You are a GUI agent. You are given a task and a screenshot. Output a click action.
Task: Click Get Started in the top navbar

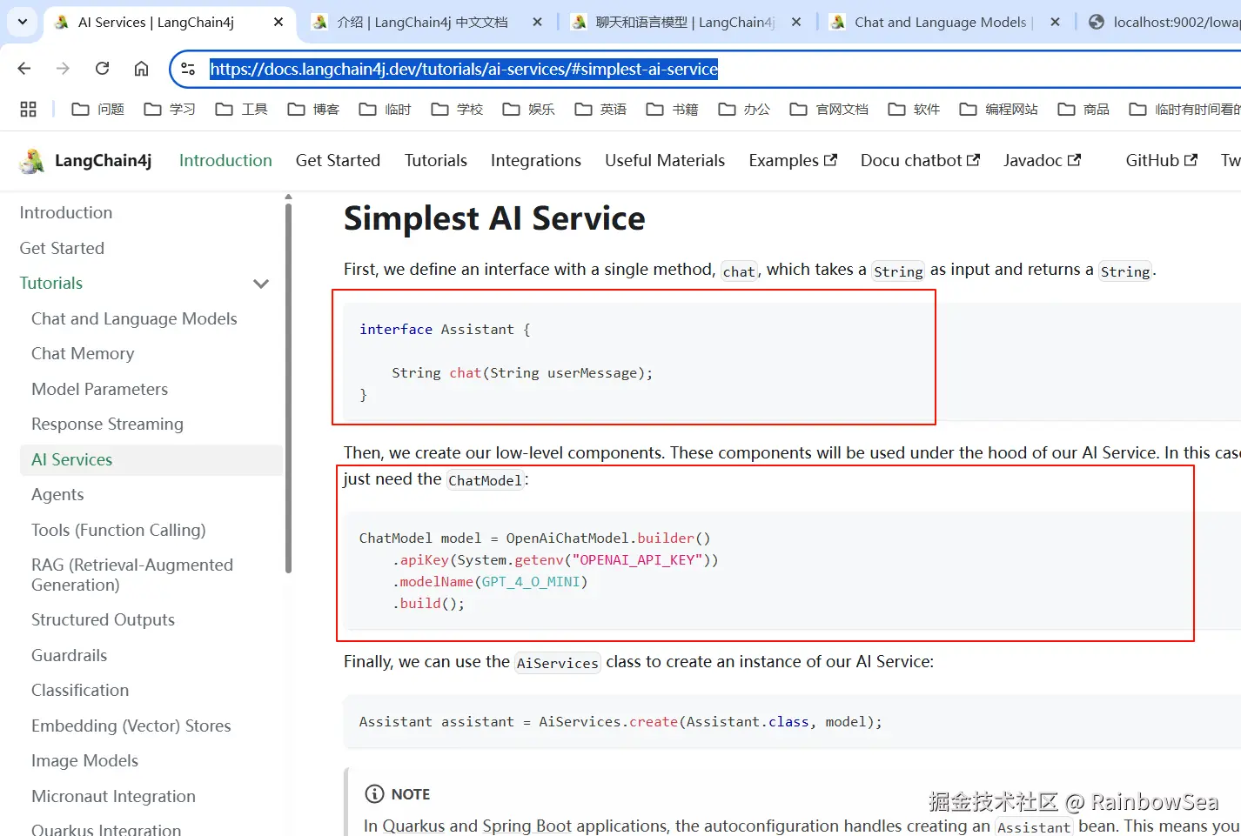(338, 161)
